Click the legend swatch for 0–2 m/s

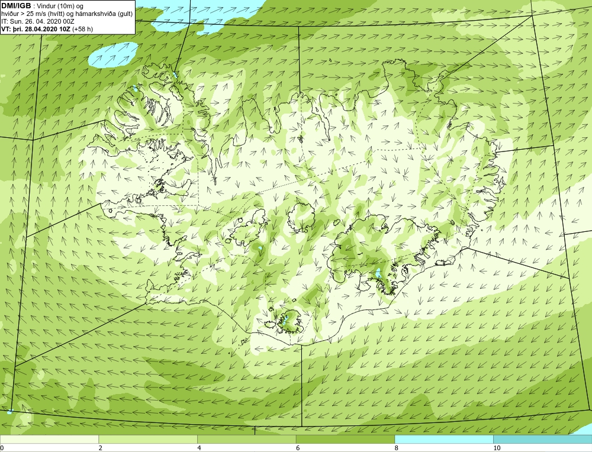50,439
